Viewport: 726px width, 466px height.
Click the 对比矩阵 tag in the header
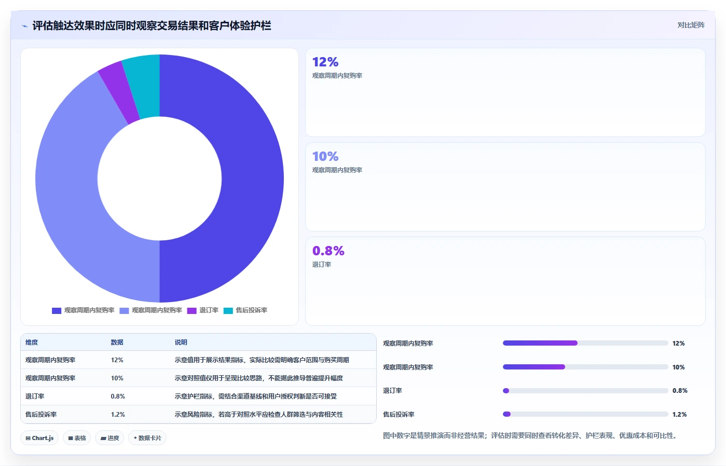coord(691,25)
